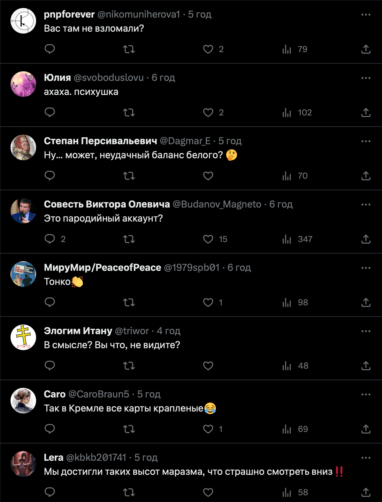Retweet Юлия's "ахаха. психушка" post
The height and width of the screenshot is (502, 382).
129,113
